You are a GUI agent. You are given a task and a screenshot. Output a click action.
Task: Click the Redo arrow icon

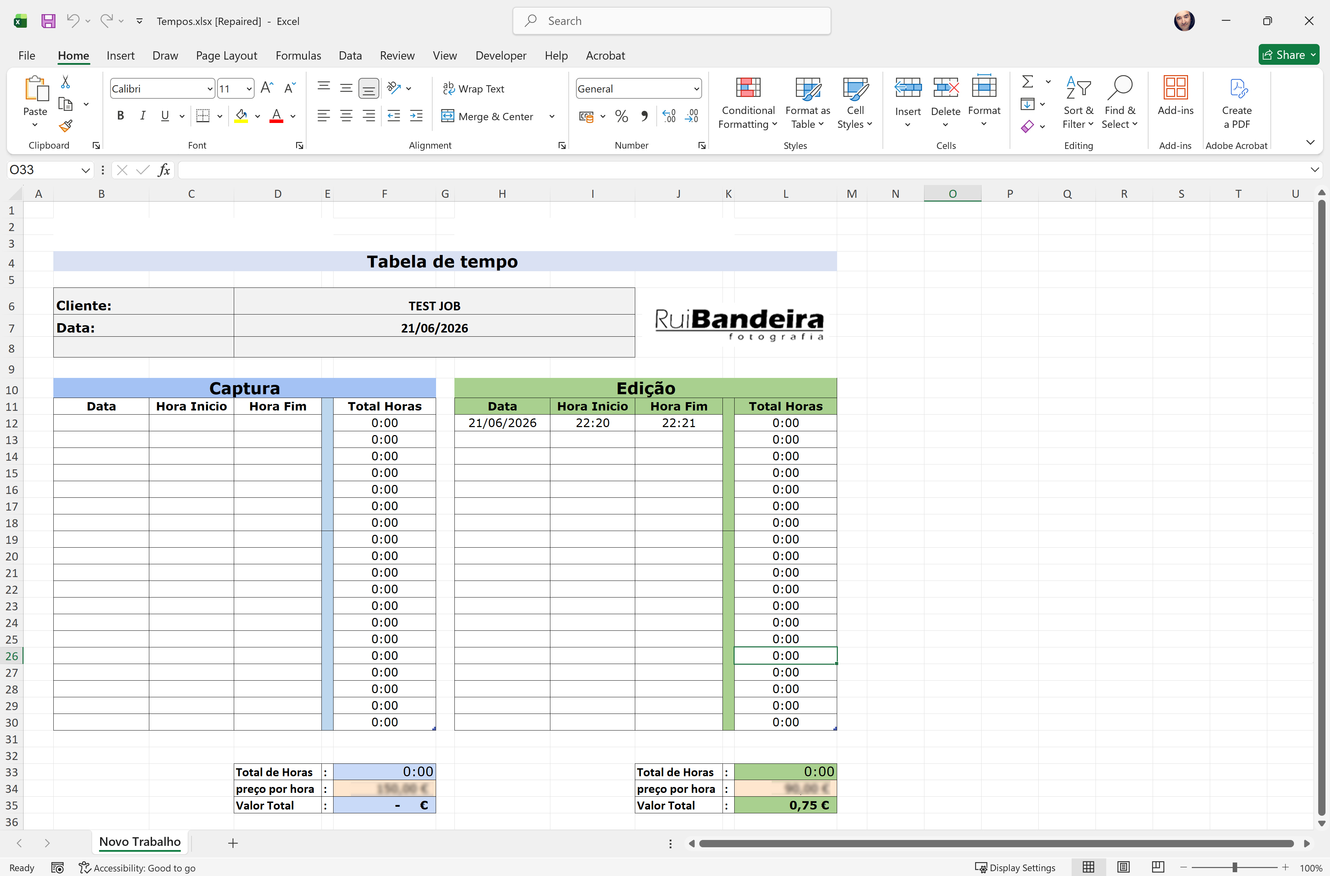(106, 21)
